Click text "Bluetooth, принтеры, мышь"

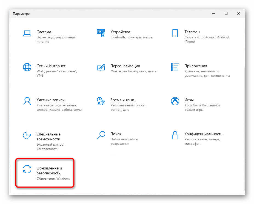131,37
